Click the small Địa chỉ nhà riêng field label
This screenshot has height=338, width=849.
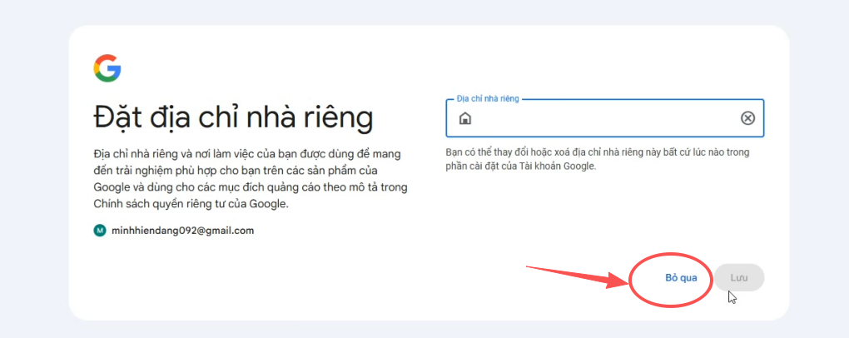pyautogui.click(x=488, y=98)
